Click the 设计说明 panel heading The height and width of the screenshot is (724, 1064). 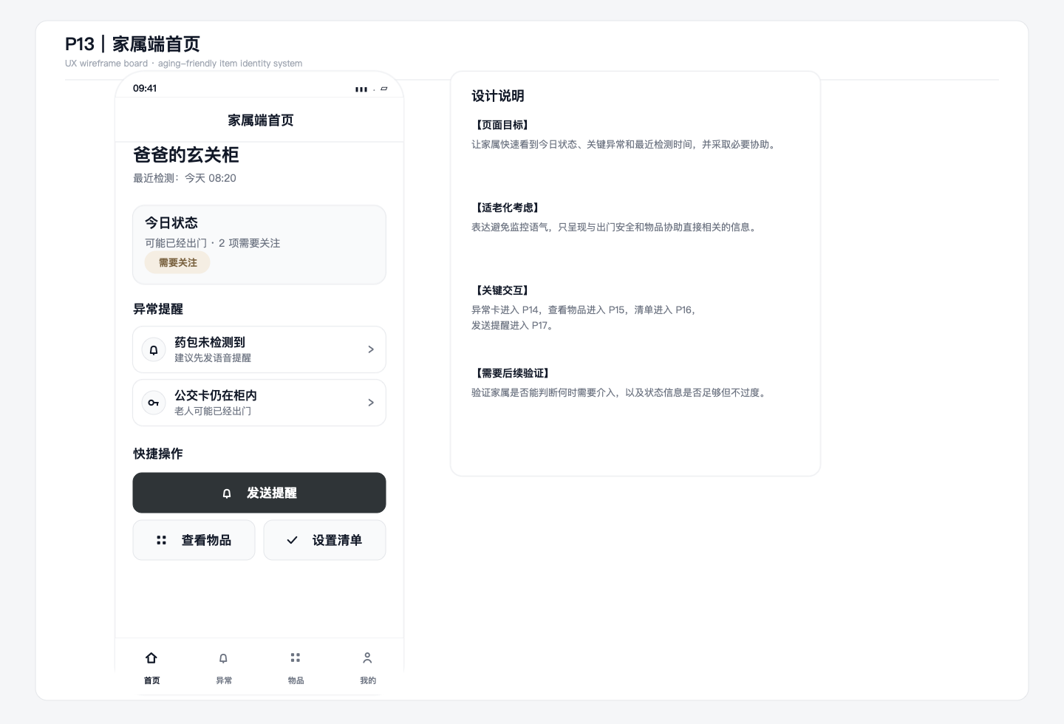pyautogui.click(x=498, y=95)
